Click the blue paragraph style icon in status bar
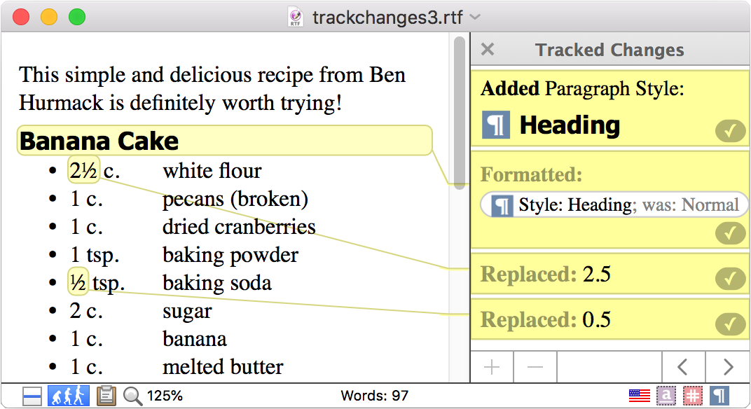The image size is (751, 409). (719, 396)
